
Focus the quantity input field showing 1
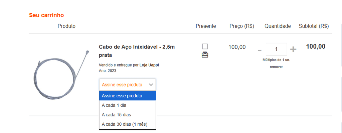click(x=276, y=49)
